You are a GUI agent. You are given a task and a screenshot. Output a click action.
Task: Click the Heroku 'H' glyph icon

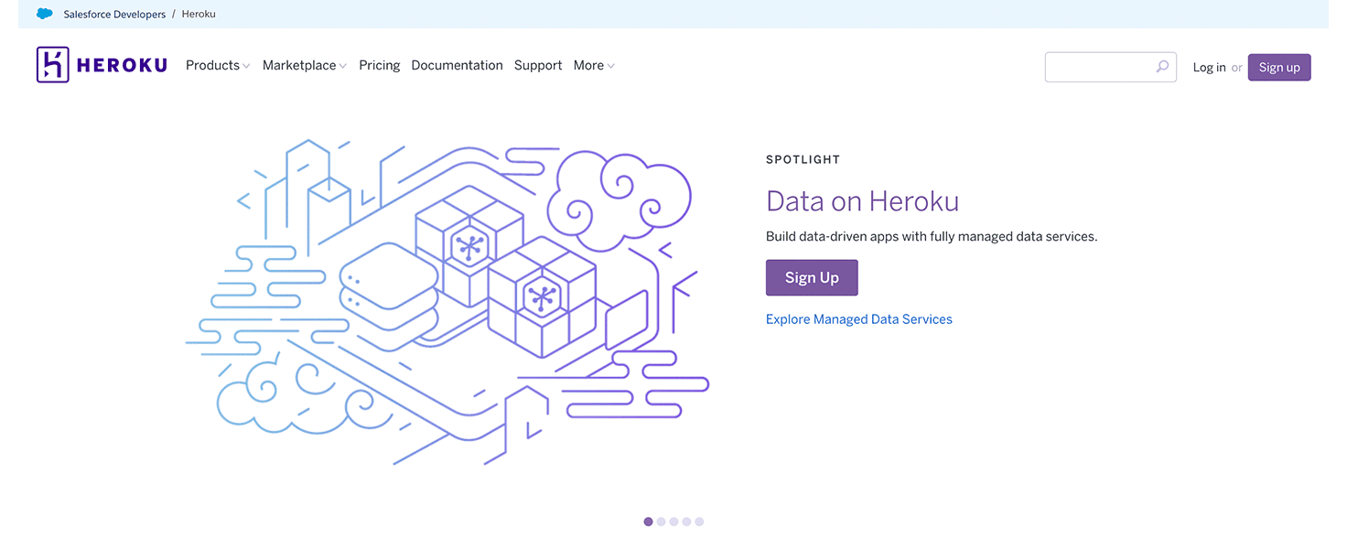click(x=52, y=64)
